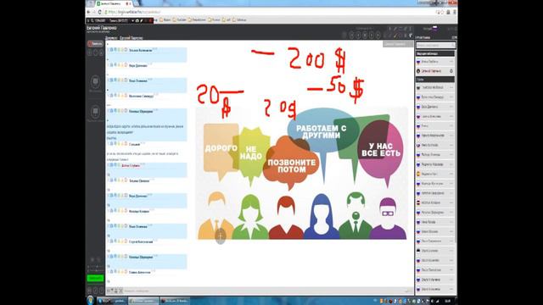Screen dimensions: 543x305
Task: Open the Windows Start button
Action: coord(90,301)
